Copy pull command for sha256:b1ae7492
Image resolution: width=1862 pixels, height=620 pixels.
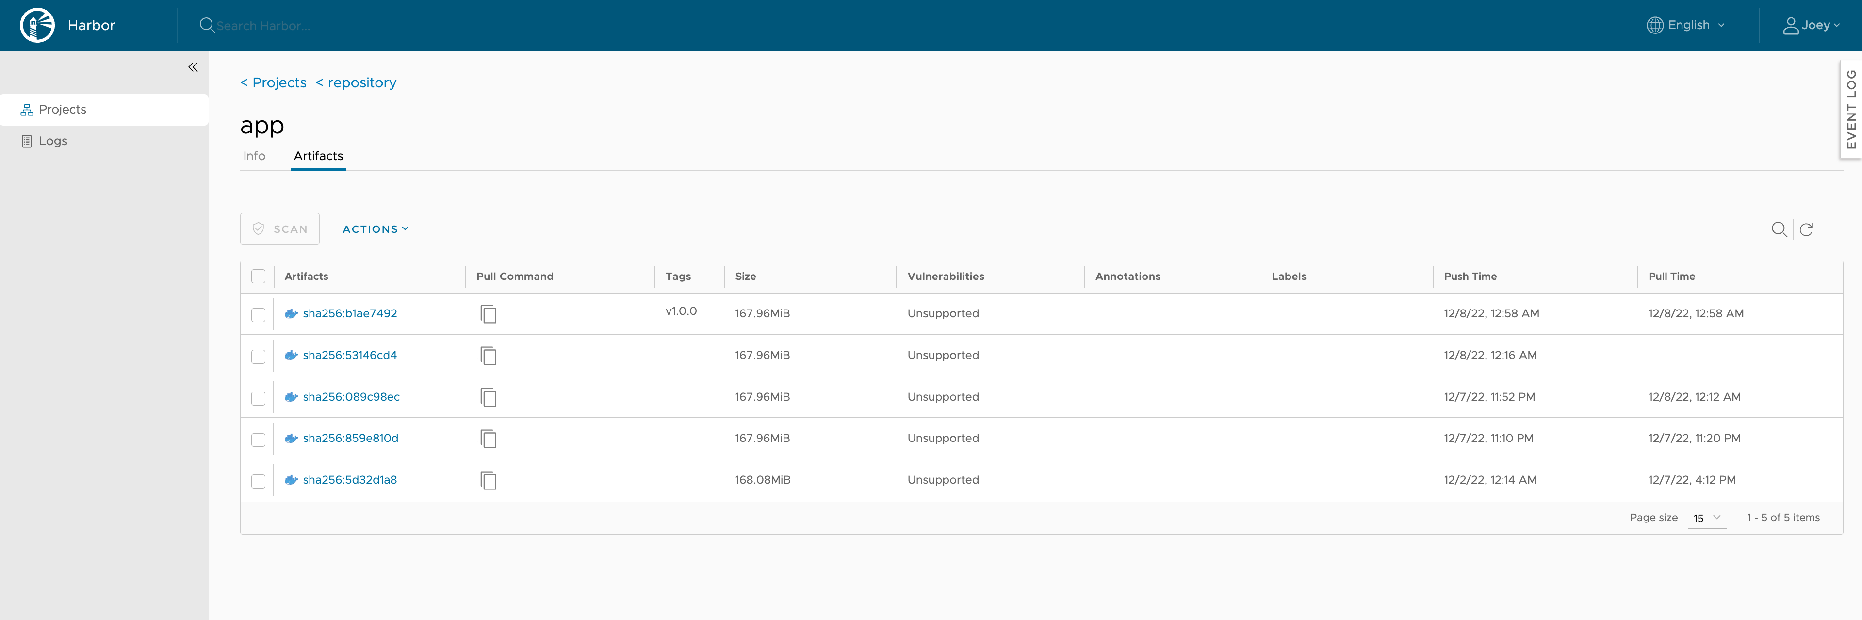point(489,313)
